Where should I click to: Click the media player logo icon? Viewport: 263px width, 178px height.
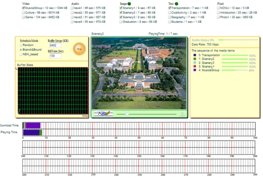(x=103, y=114)
